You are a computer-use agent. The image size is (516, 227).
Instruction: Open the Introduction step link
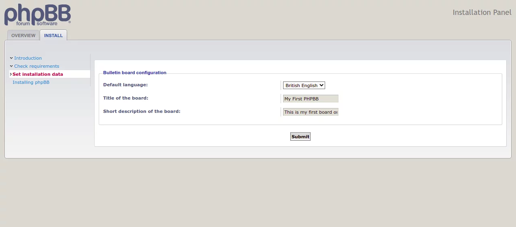click(28, 58)
